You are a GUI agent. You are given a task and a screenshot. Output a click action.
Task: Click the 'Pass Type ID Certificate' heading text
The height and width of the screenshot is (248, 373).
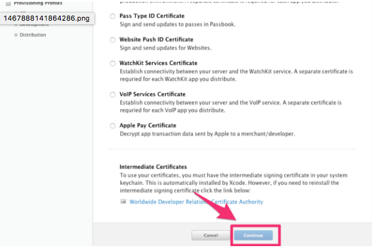click(152, 16)
